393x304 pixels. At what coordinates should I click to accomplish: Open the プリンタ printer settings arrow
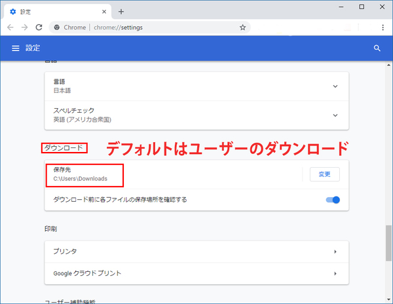coord(335,252)
